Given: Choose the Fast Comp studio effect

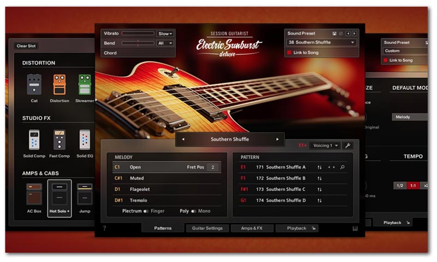Looking at the screenshot, I should pyautogui.click(x=60, y=140).
